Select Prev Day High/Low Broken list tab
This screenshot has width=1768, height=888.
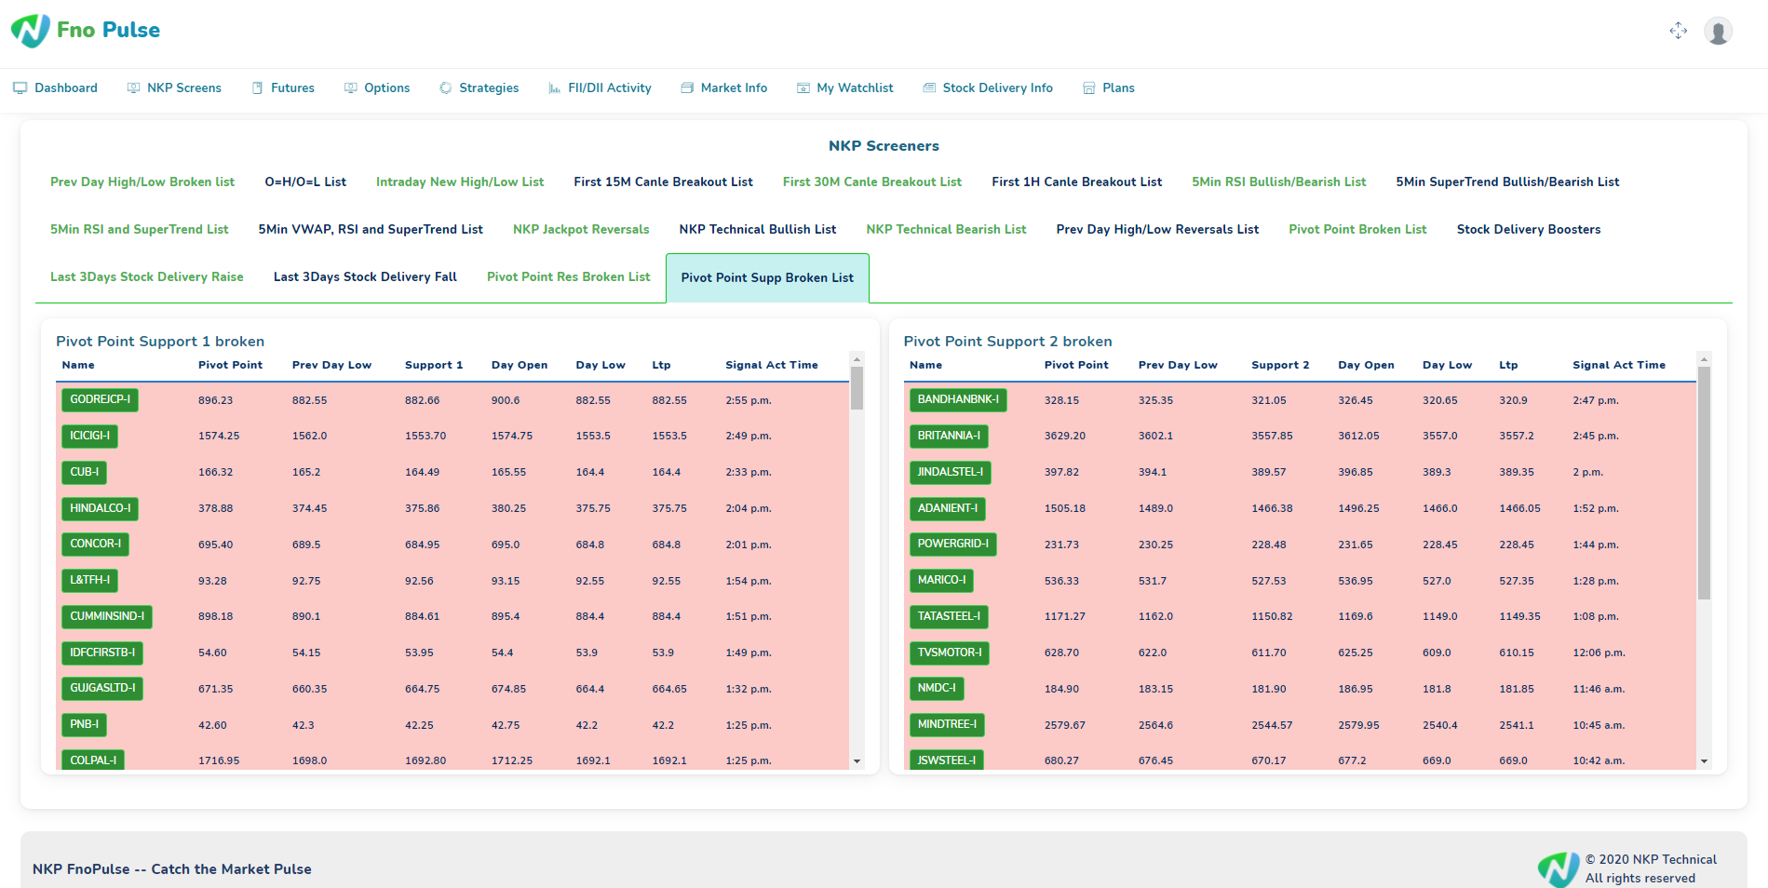[x=142, y=182]
